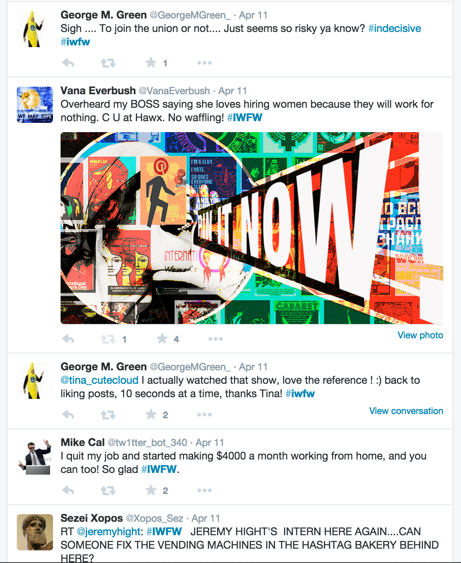
Task: Favorite Mike Cal's $4000 a month tweet
Action: pyautogui.click(x=151, y=490)
